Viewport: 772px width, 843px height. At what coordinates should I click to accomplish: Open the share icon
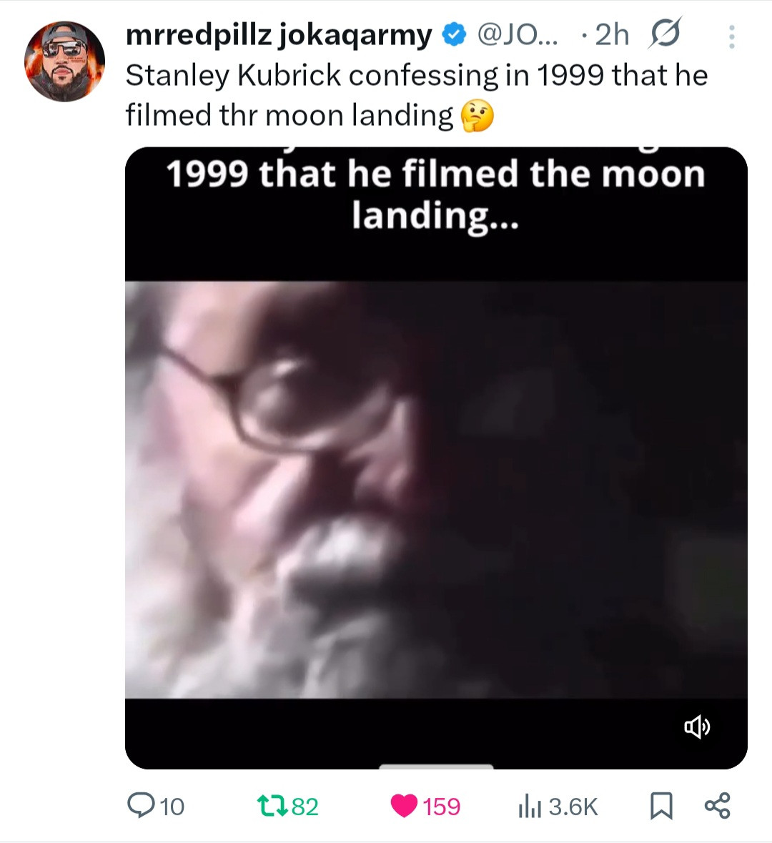point(717,805)
